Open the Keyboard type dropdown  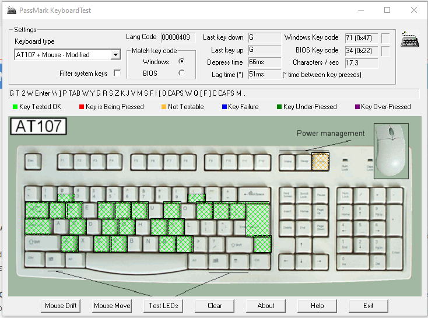pos(115,55)
